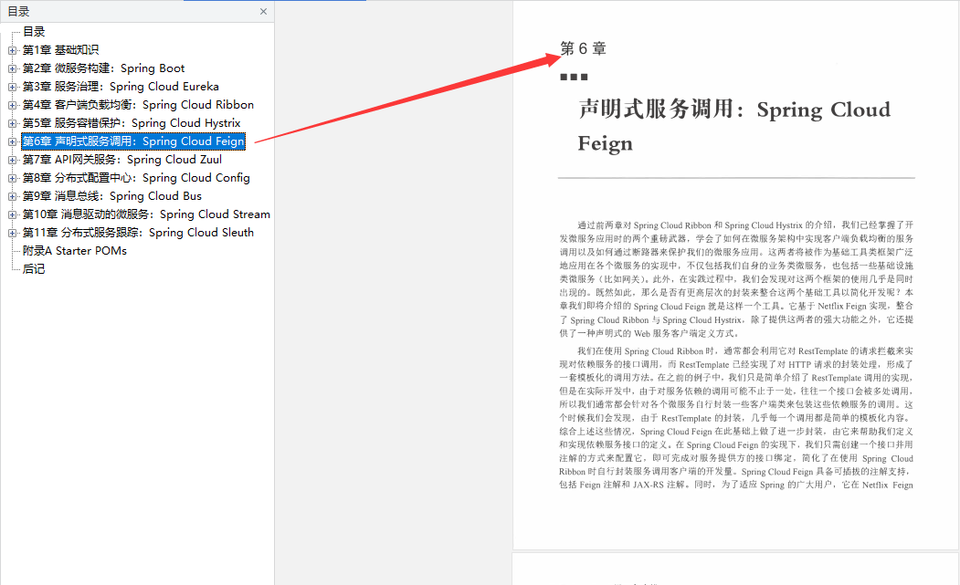The width and height of the screenshot is (960, 585).
Task: Go to 第4章 客户端负载均衡: Spring Cloud Ribbon
Action: tap(138, 105)
